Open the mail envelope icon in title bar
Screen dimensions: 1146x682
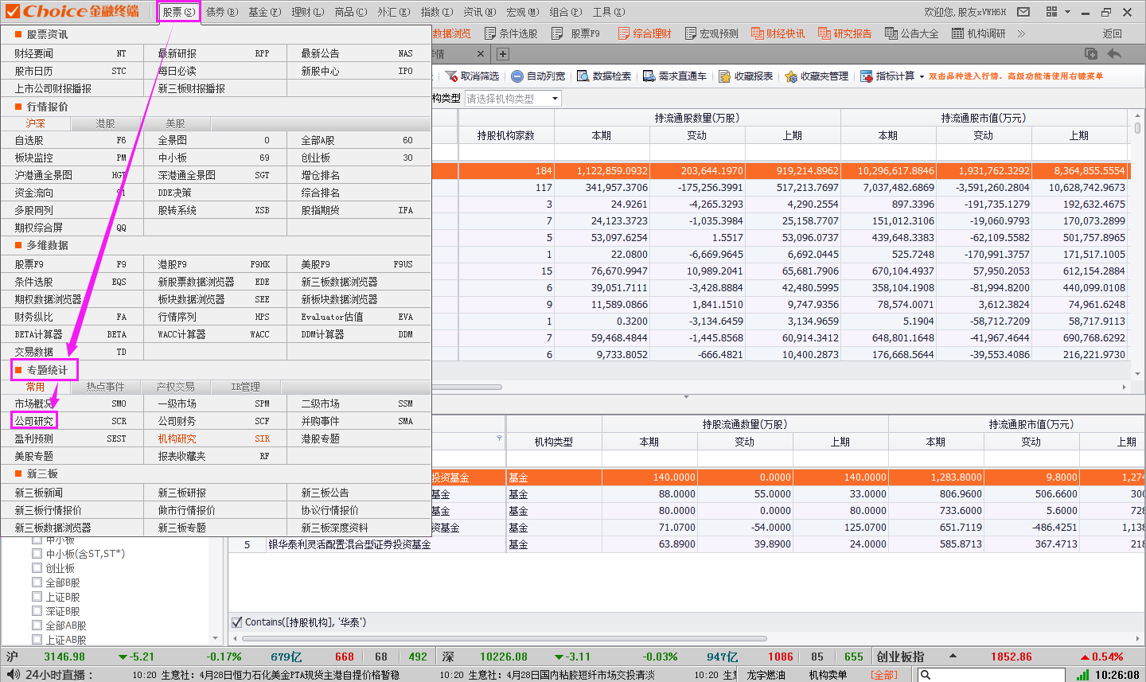point(1023,12)
